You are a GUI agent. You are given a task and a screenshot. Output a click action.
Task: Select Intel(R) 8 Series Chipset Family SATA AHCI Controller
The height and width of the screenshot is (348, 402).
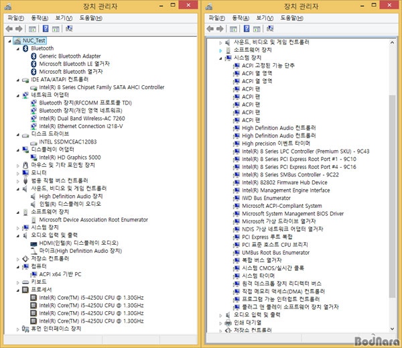[x=102, y=87]
